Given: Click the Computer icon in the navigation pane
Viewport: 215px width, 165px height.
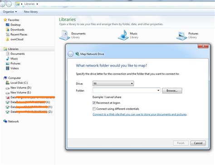Looking at the screenshot, I should tap(5, 78).
